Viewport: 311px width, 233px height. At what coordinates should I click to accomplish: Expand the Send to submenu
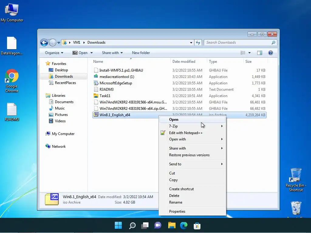192,164
